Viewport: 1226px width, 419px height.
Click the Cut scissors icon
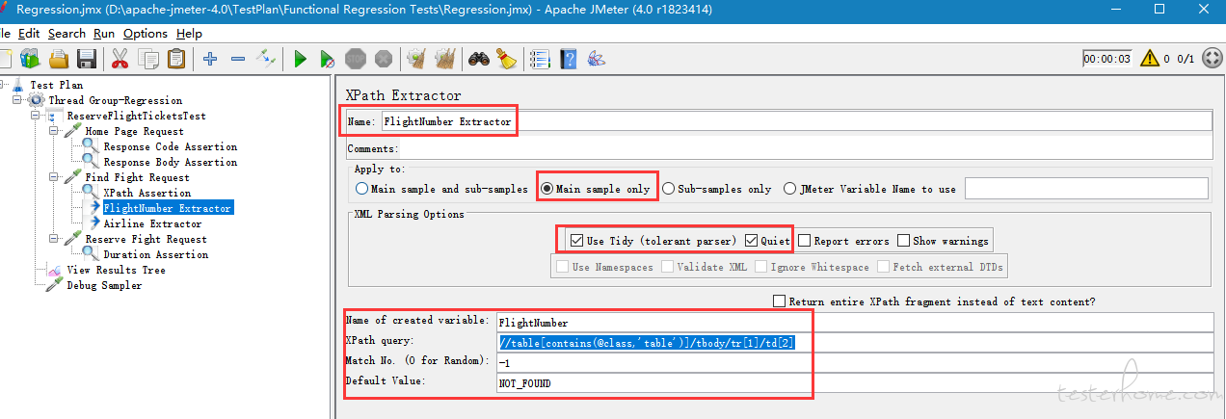coord(120,59)
